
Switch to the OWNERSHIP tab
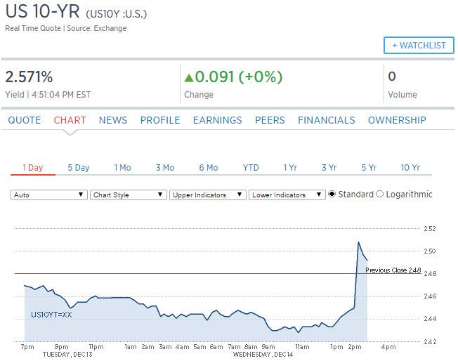397,120
